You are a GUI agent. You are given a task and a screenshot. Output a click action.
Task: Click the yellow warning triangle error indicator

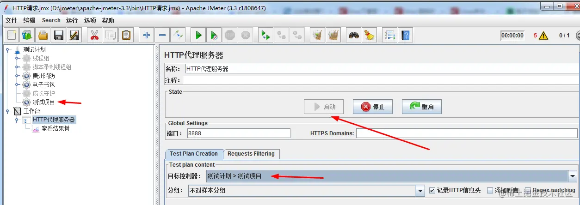[x=543, y=36]
